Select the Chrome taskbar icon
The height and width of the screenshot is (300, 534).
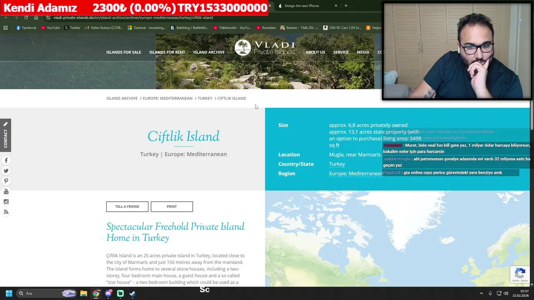pos(96,293)
